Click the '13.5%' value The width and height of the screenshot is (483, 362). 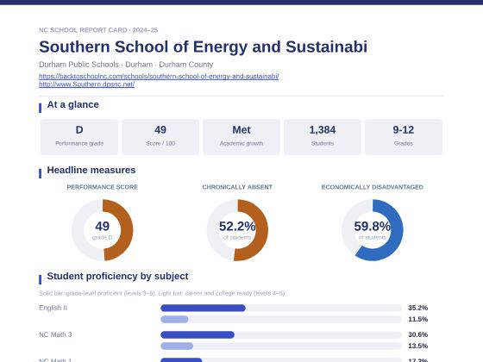click(x=418, y=346)
